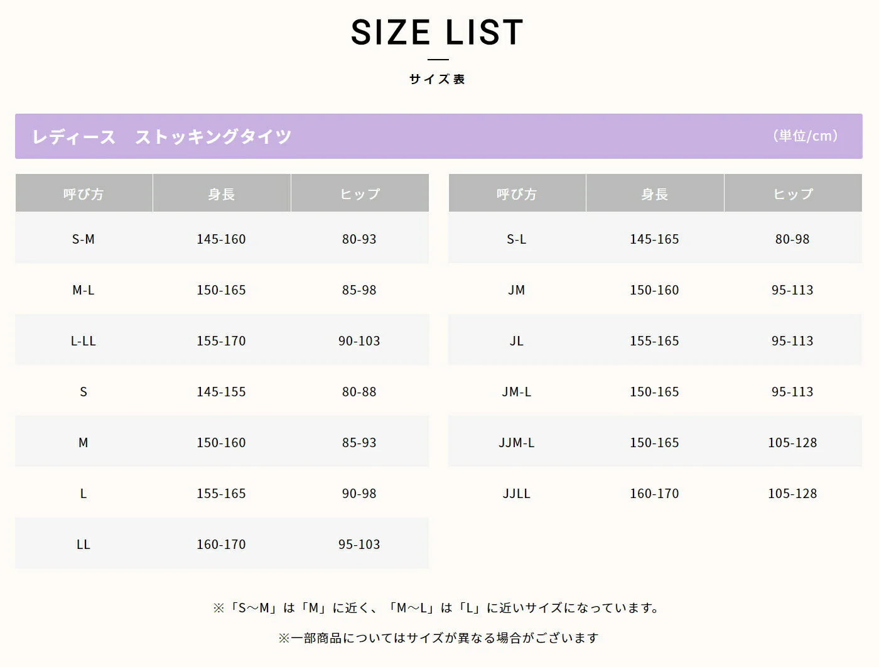This screenshot has height=667, width=879.
Task: Click the left table 呼び方 header
Action: [x=84, y=194]
